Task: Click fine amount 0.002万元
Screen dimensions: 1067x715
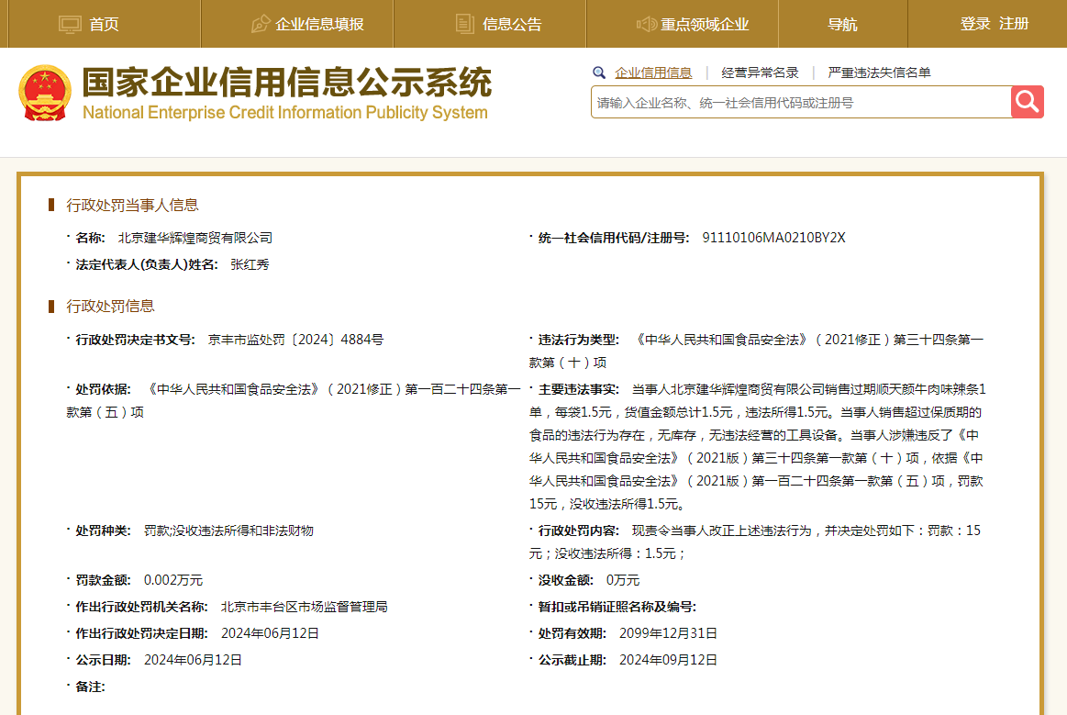Action: 172,580
